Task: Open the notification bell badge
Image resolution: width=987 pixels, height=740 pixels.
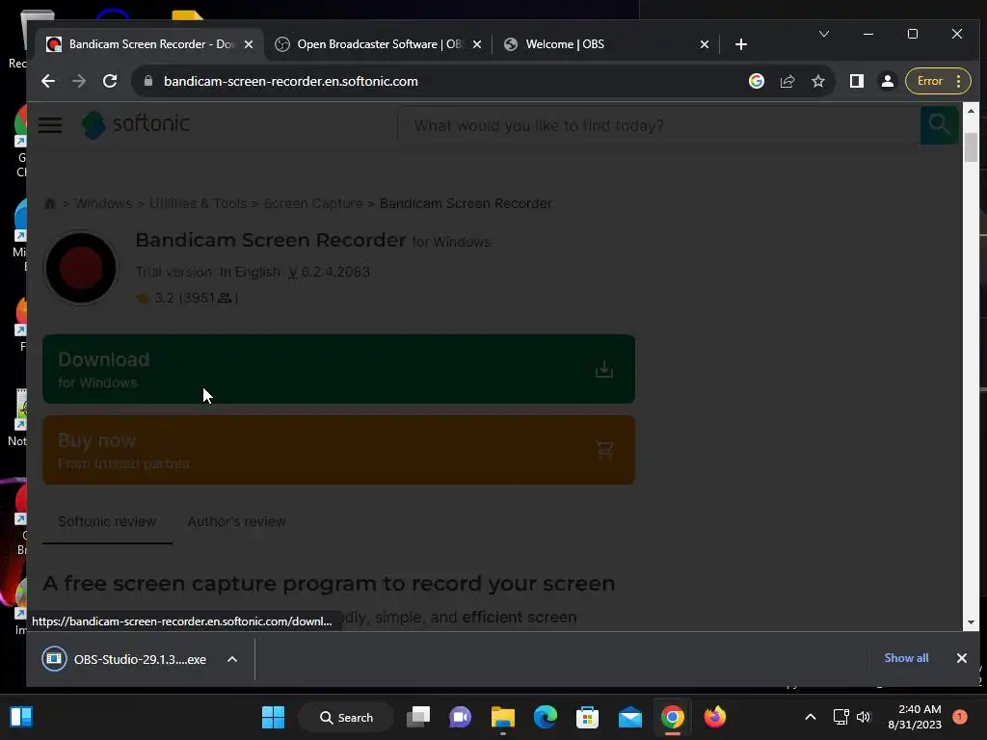Action: (960, 717)
